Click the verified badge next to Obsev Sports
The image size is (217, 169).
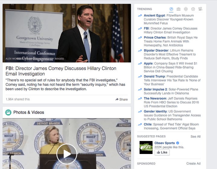click(x=178, y=143)
